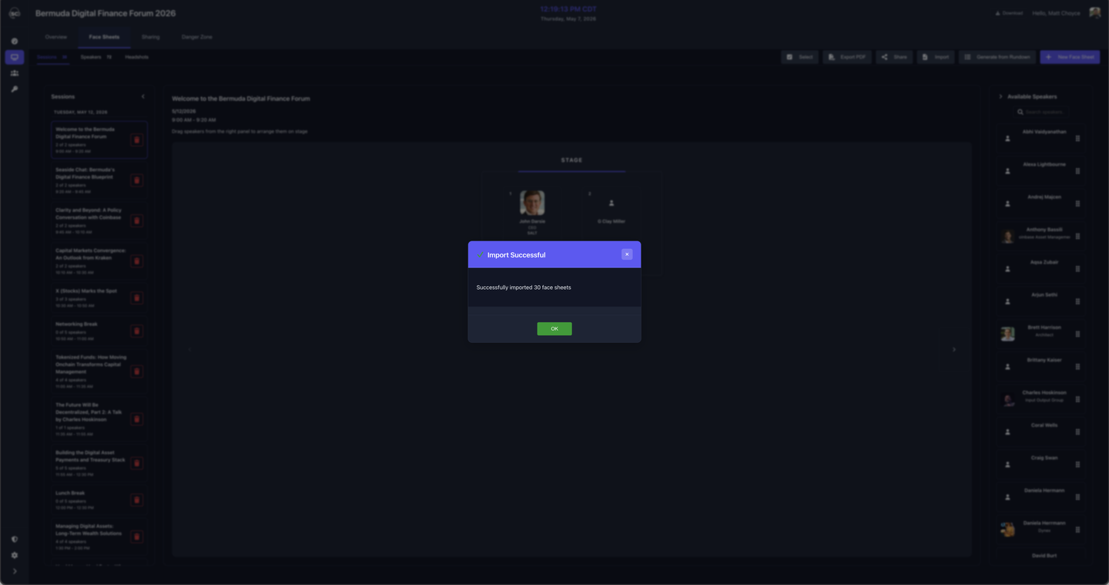Image resolution: width=1109 pixels, height=585 pixels.
Task: Select the Lunch Break session card
Action: coord(99,500)
